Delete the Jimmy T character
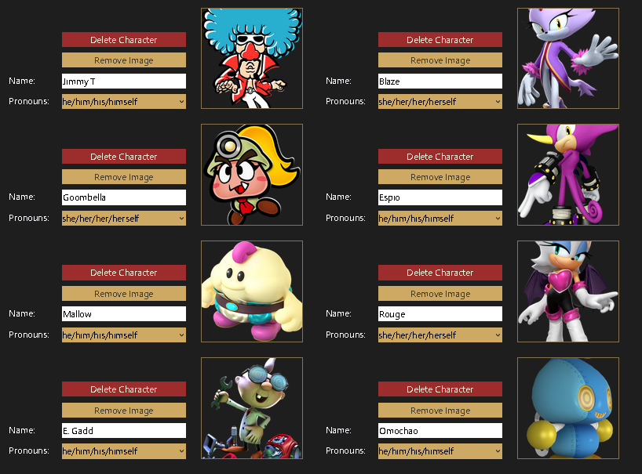Screen dimensions: 642x474 [124, 40]
